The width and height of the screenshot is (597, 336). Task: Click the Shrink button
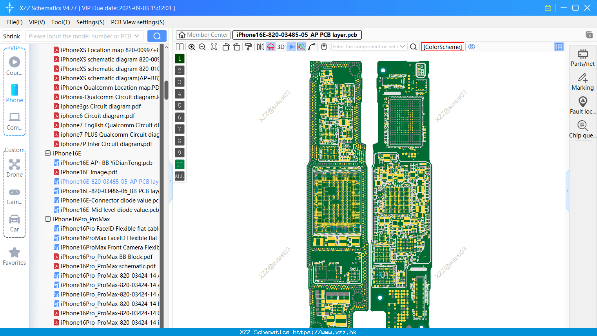point(12,36)
